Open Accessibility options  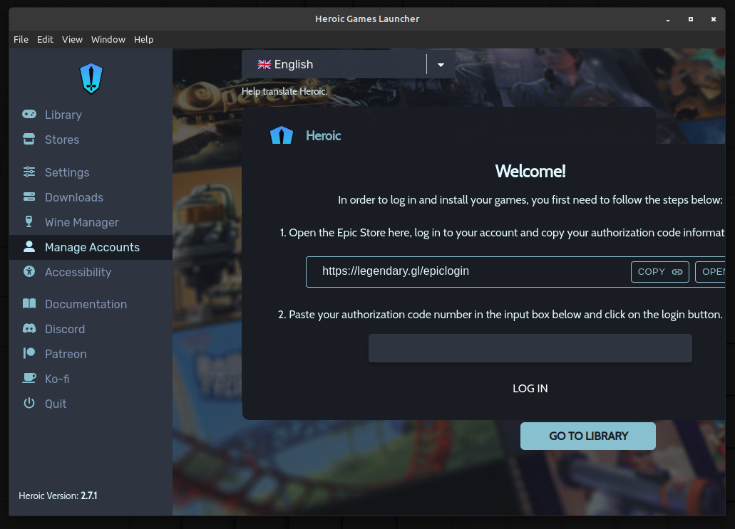point(78,272)
